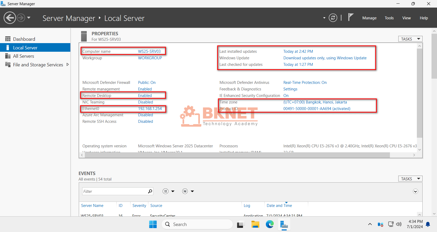This screenshot has height=232, width=437.
Task: Open Task View from taskbar
Action: [x=241, y=224]
